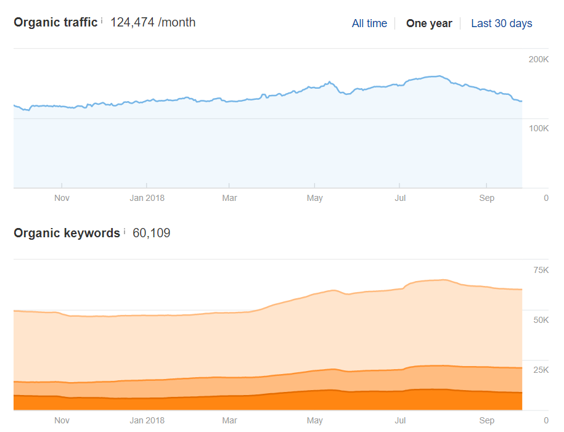Screen dimensions: 564x432
Task: Click the 100K axis label
Action: [x=539, y=128]
